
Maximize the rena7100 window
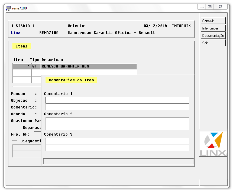tap(210, 7)
